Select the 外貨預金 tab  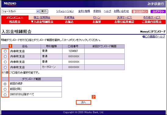point(69,17)
